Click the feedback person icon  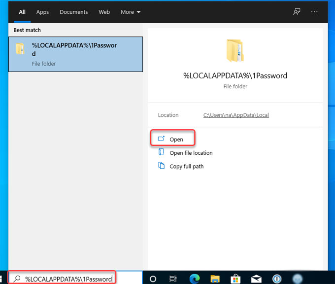[297, 12]
